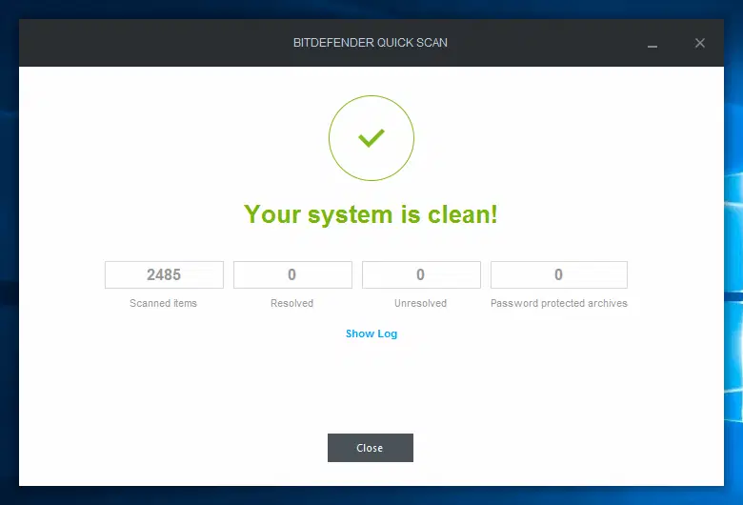Click the 'Your system is clean!' message

371,214
